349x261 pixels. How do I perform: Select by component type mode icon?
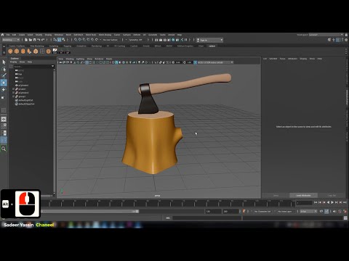tap(63, 40)
